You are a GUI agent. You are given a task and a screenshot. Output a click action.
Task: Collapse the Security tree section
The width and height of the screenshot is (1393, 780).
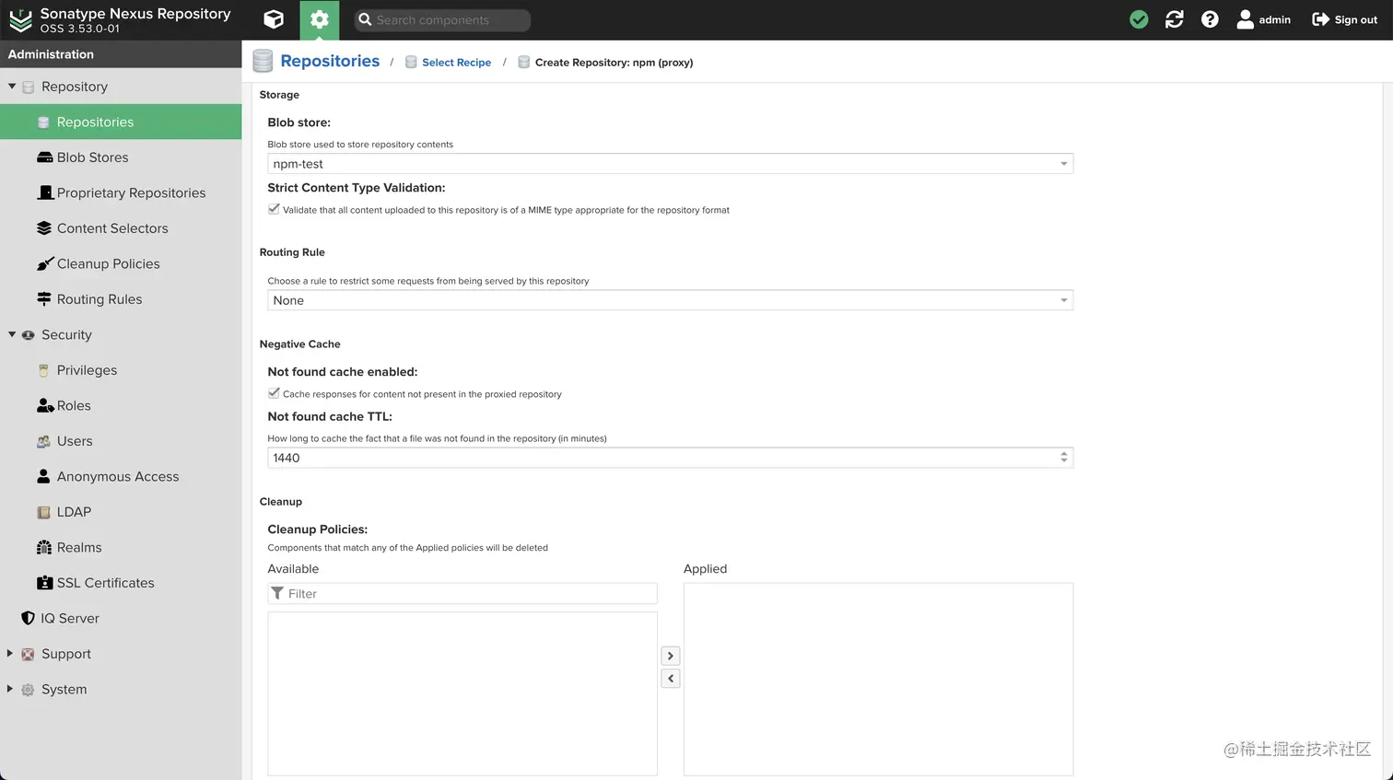point(12,334)
